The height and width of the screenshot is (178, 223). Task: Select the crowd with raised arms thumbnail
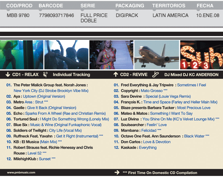pyautogui.click(x=66, y=55)
